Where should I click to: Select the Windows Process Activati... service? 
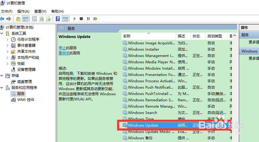pos(177,81)
